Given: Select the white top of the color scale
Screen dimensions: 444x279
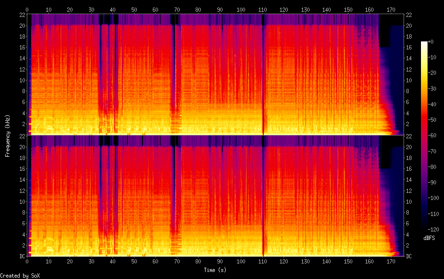Looking at the screenshot, I should (424, 43).
